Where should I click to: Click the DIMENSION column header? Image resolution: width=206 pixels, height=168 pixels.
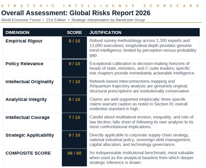(17, 32)
